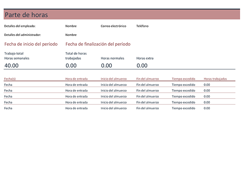Viewport: 243px width, 187px height.
Task: Click the "Inicio del almuerzo" column header
Action: coord(114,78)
